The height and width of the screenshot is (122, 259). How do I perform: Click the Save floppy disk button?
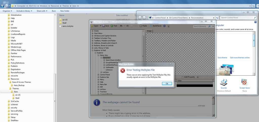106,26
